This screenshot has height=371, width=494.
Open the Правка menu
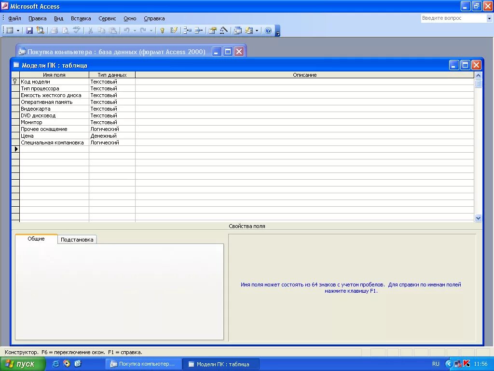click(x=38, y=18)
